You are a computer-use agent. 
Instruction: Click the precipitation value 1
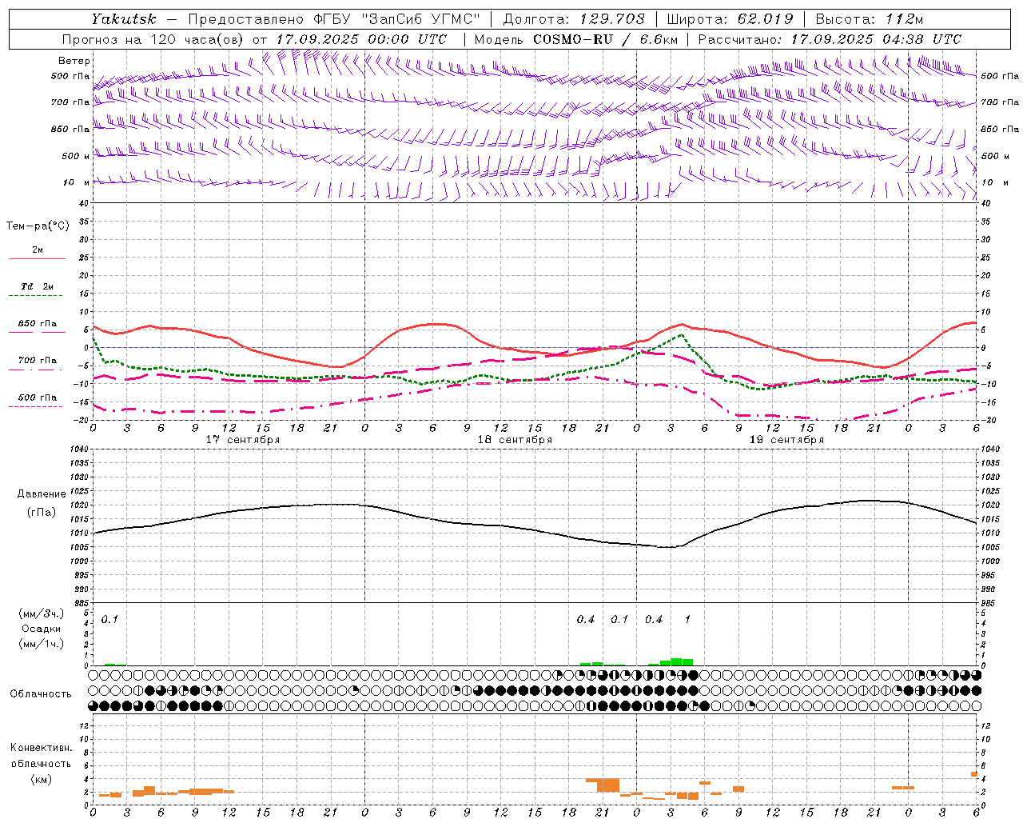(687, 619)
